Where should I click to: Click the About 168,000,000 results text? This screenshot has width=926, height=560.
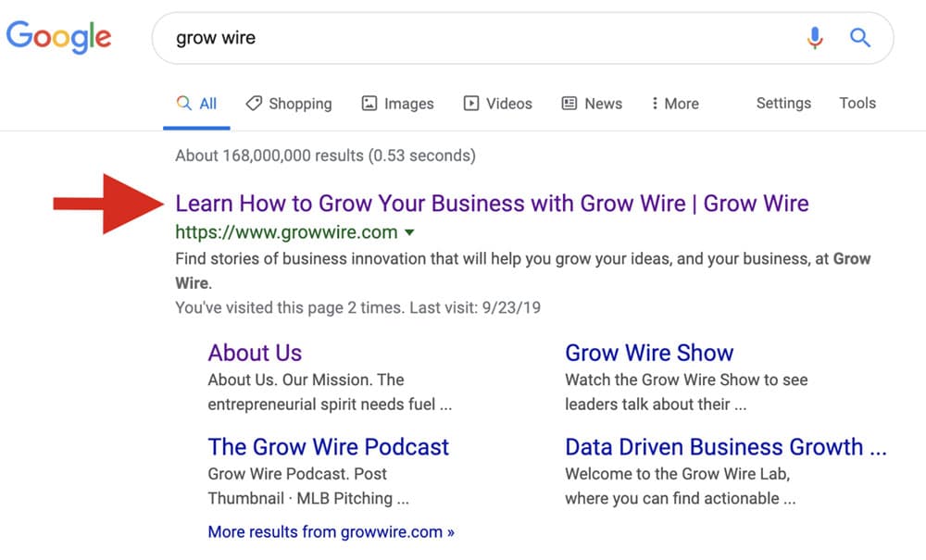[x=325, y=156]
